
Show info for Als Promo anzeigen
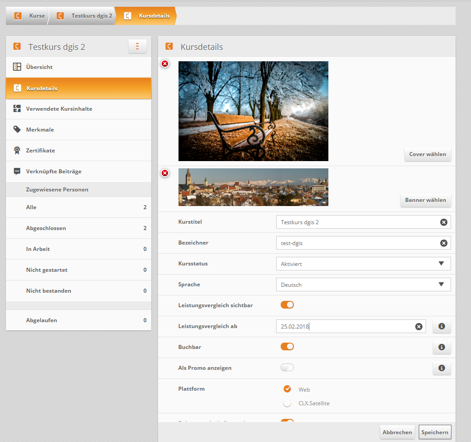[441, 368]
